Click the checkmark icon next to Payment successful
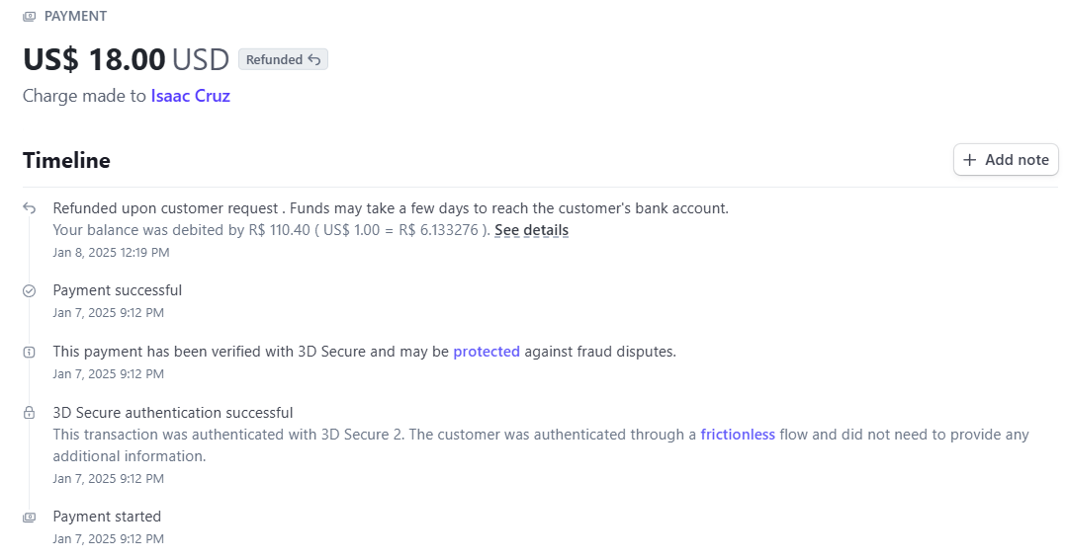Viewport: 1066px width, 560px height. coord(30,291)
